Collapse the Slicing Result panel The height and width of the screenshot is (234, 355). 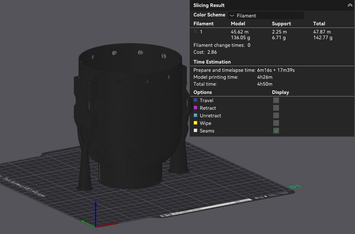tap(350, 5)
